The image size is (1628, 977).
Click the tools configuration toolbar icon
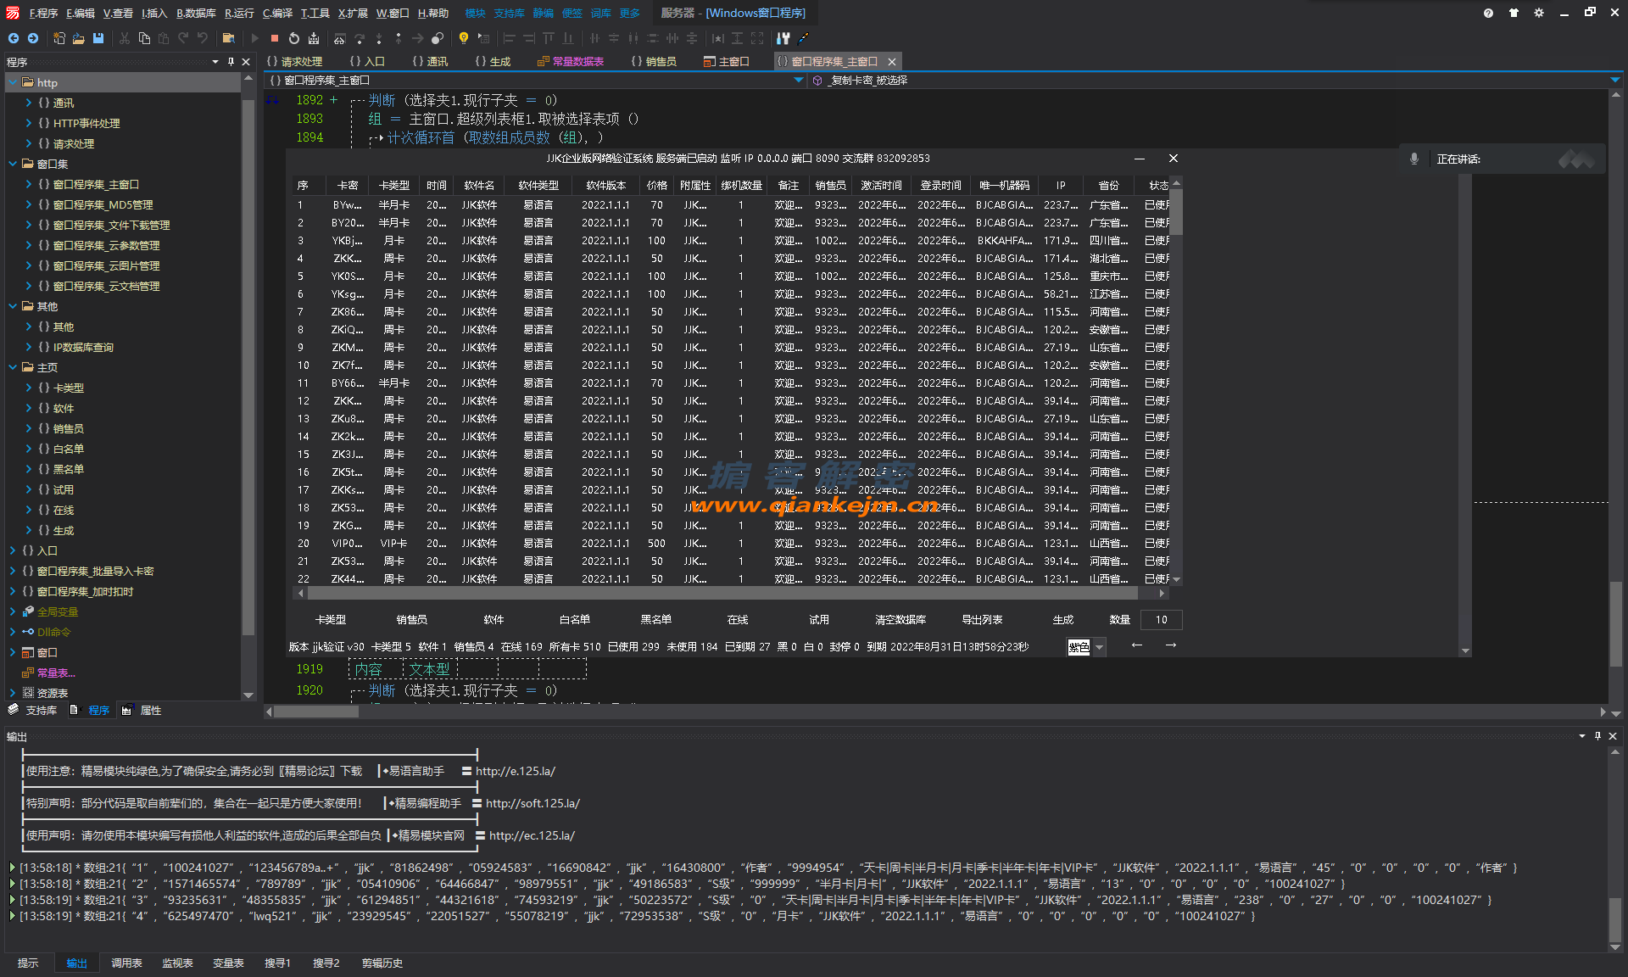point(783,38)
